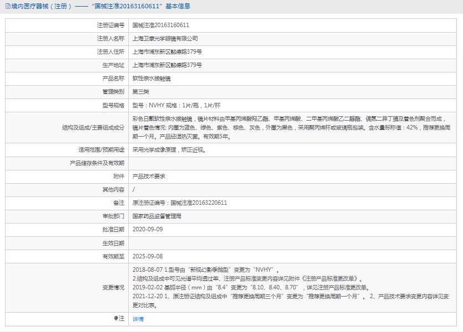
Task: Click the management category value 第三类
Action: [x=141, y=92]
